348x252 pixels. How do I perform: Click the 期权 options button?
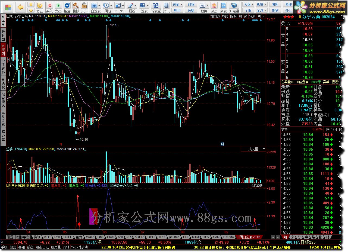275,4
